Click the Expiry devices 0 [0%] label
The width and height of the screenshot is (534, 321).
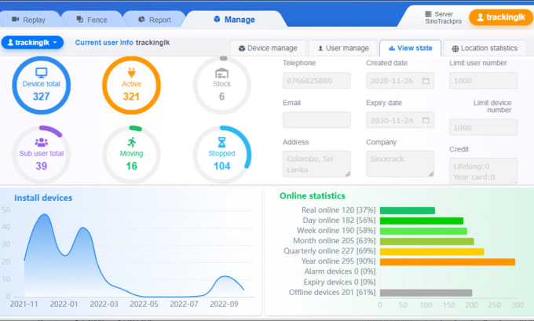coord(339,283)
